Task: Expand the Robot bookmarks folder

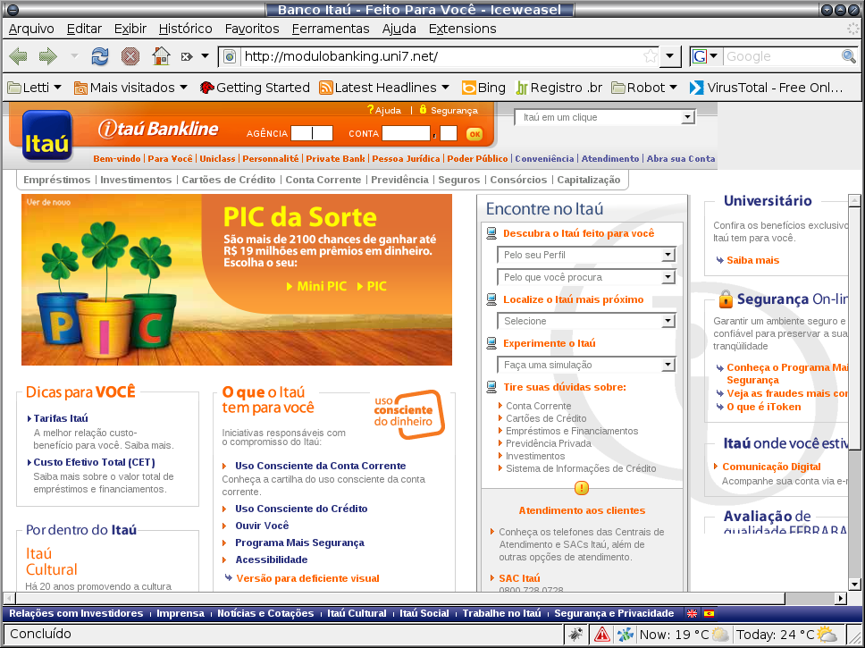Action: click(645, 88)
